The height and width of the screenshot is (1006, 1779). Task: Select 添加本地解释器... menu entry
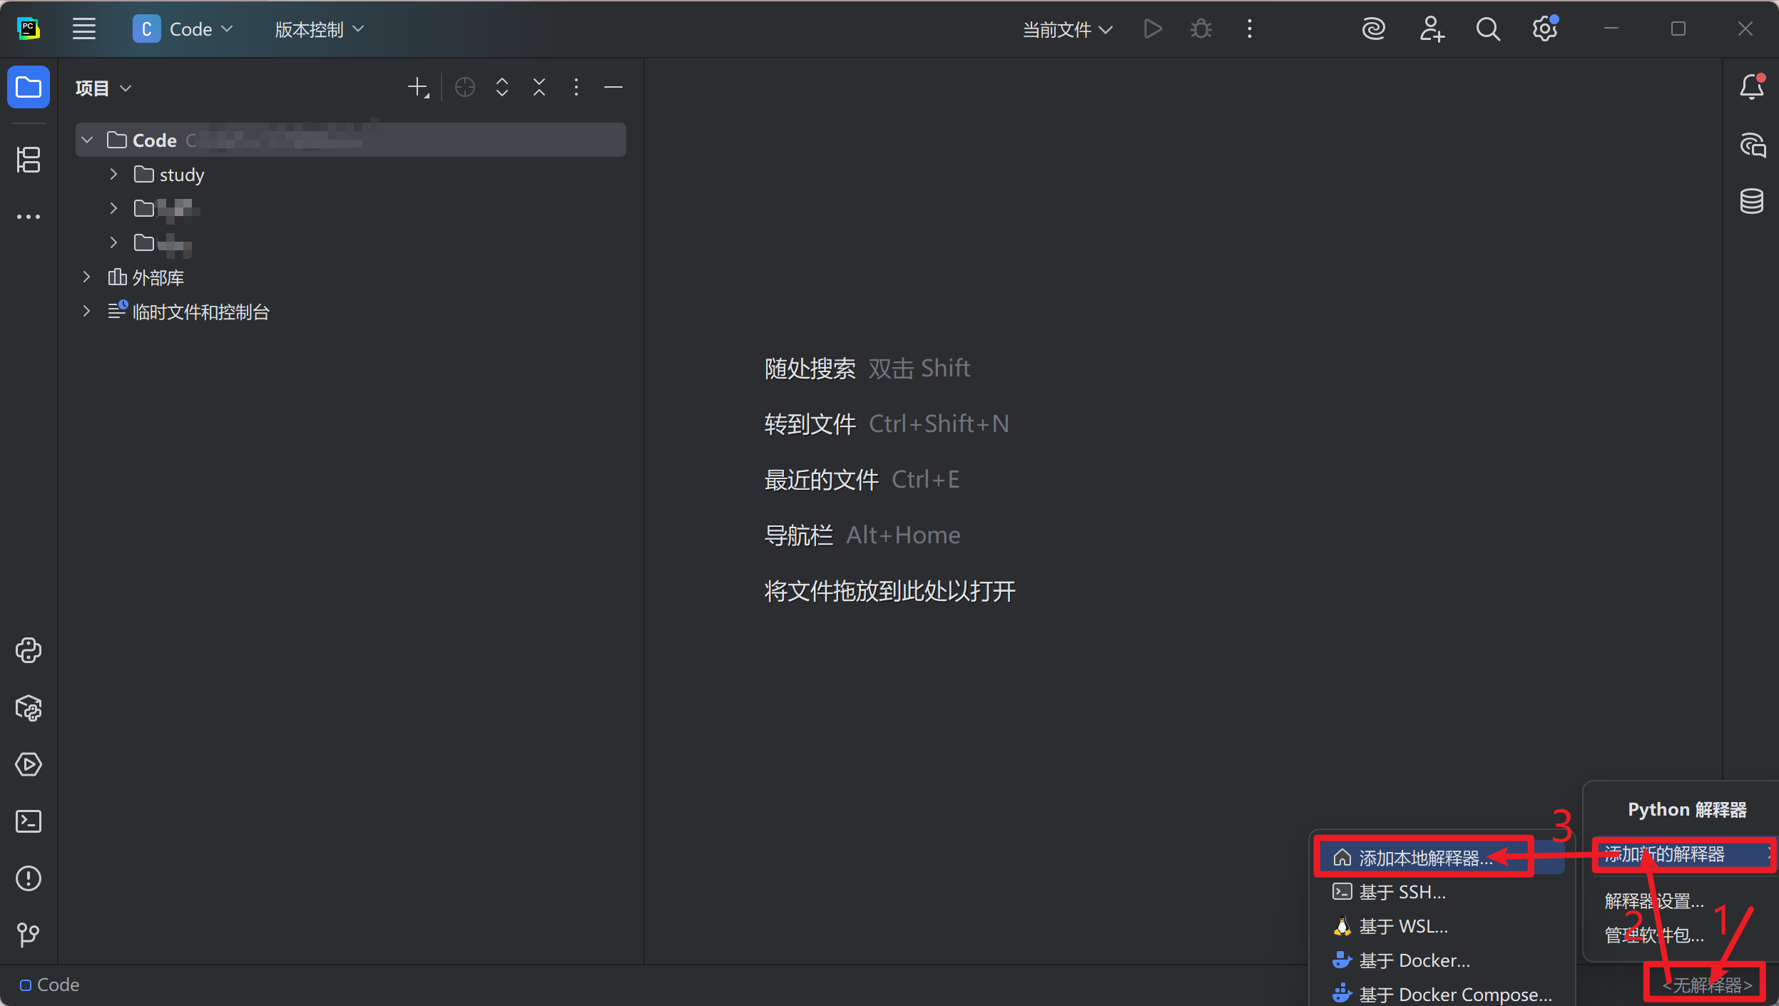(1424, 858)
